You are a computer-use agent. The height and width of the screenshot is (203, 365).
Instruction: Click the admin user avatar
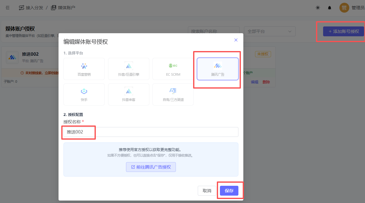pyautogui.click(x=344, y=8)
